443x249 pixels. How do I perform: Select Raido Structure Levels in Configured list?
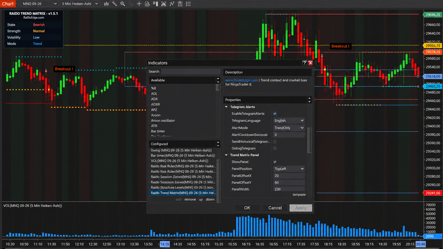(x=183, y=187)
